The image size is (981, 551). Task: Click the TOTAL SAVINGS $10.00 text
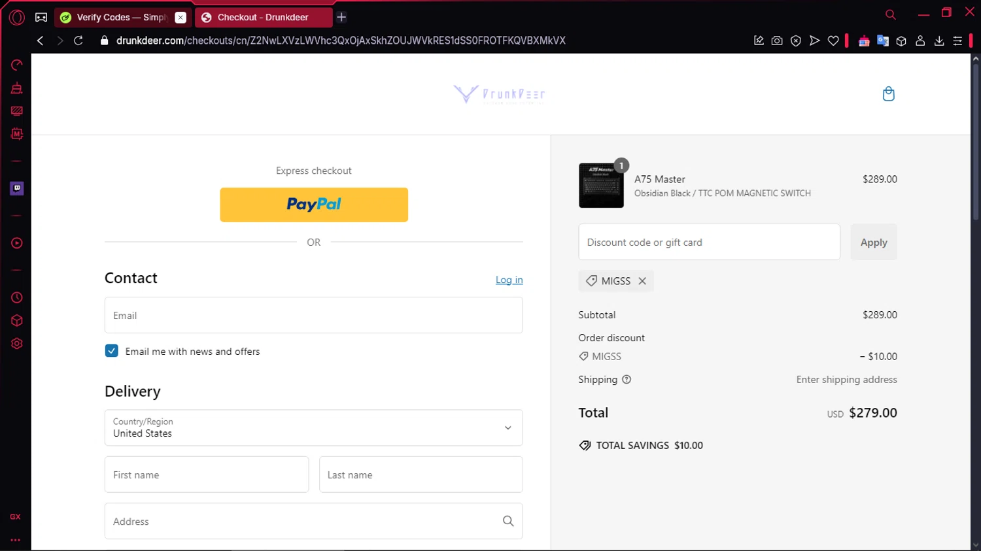click(x=649, y=446)
